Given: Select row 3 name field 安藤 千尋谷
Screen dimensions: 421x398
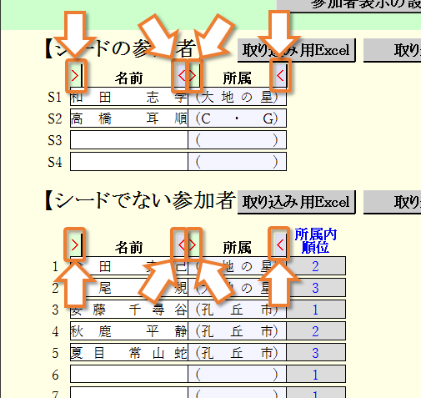Looking at the screenshot, I should pyautogui.click(x=129, y=310).
